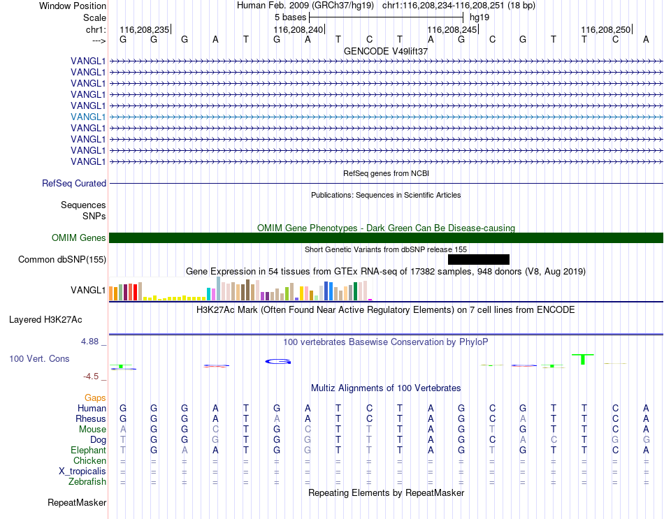This screenshot has height=519, width=664.
Task: Click the RefSeq genes from NCBI title
Action: pyautogui.click(x=386, y=173)
